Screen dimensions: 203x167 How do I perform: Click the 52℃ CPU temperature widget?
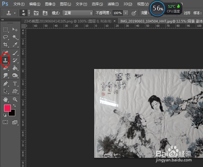point(174,9)
